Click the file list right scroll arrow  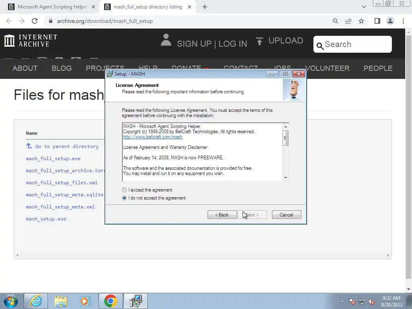tap(388, 255)
